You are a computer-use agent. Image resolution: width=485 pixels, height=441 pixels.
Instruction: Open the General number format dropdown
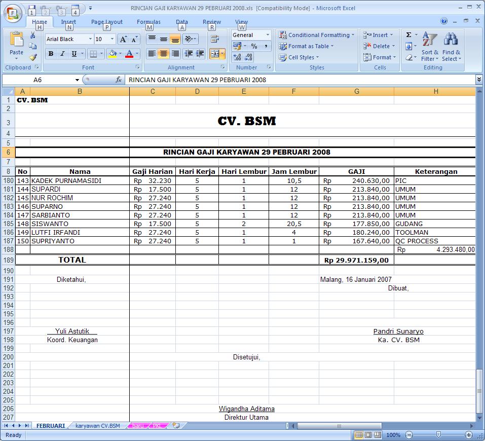pyautogui.click(x=268, y=35)
